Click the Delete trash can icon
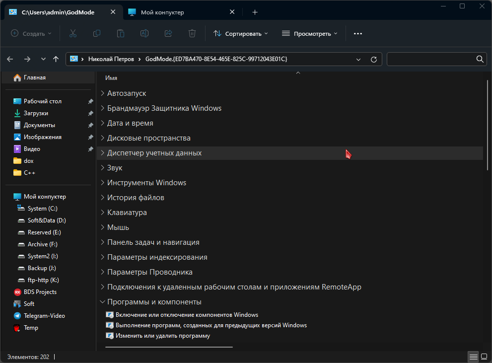 tap(192, 34)
